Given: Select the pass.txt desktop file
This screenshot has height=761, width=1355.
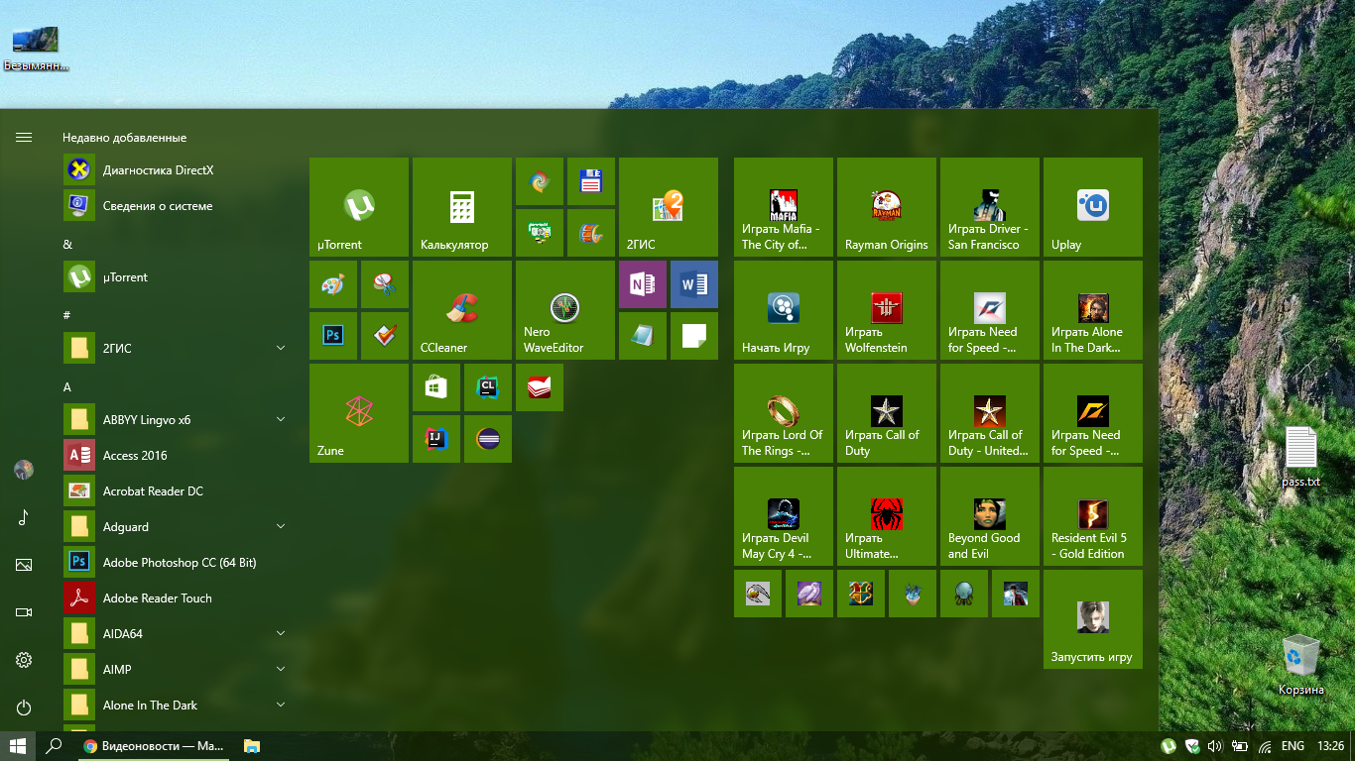Looking at the screenshot, I should click(x=1300, y=457).
